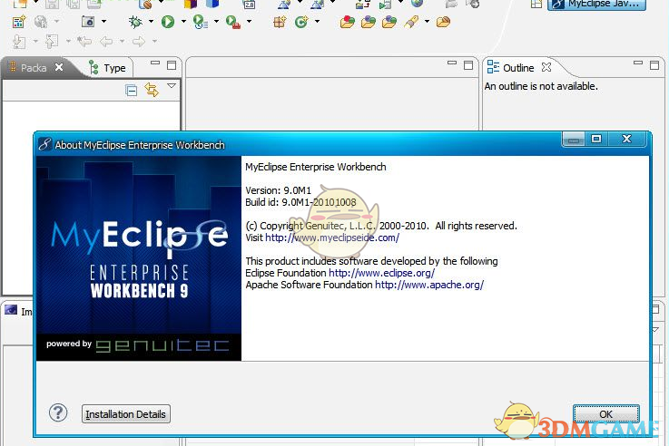Click the chart wizard icon in second toolbar row

[19, 22]
